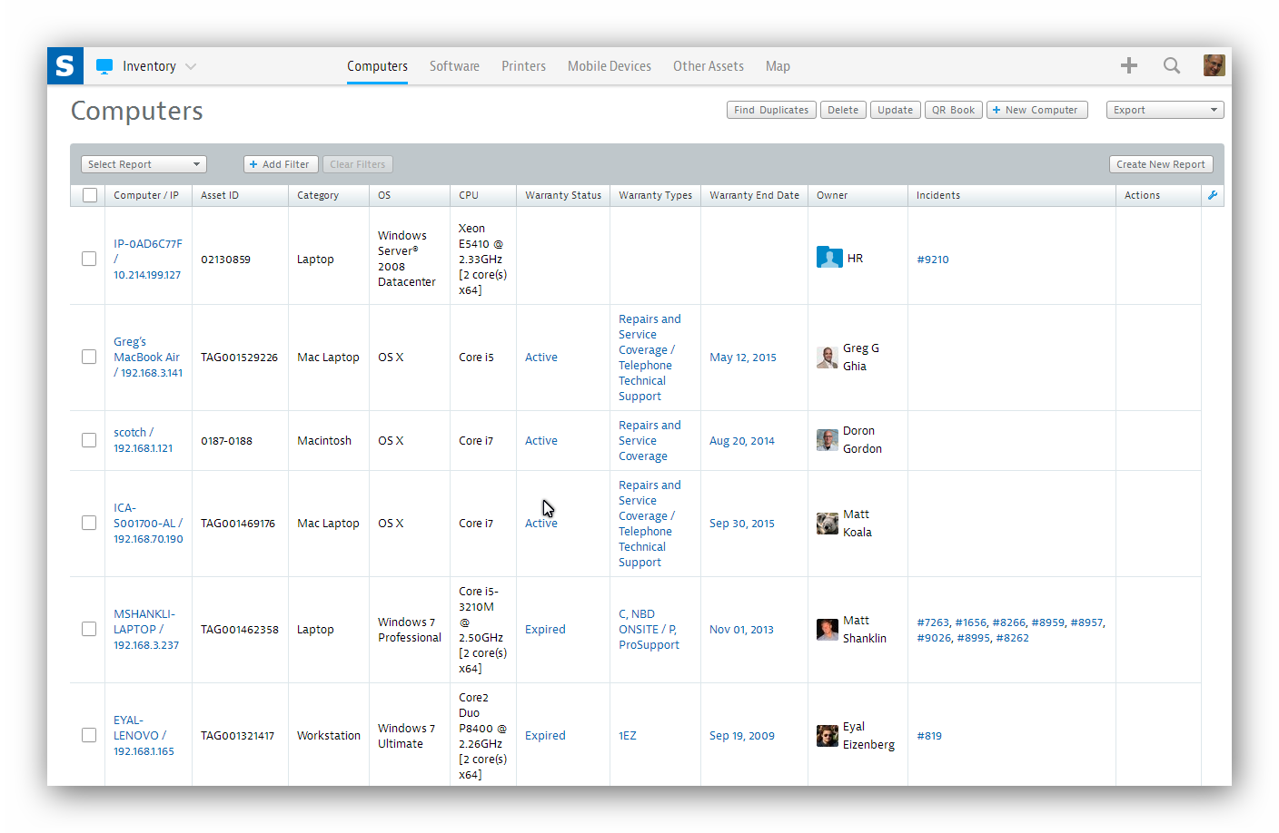Screen dimensions: 1279x833
Task: Click Matt Koala's owner avatar
Action: (x=828, y=523)
